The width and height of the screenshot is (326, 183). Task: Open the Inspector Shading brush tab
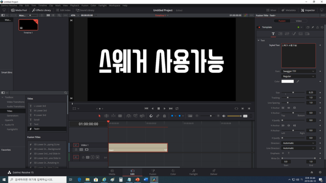coord(294,34)
